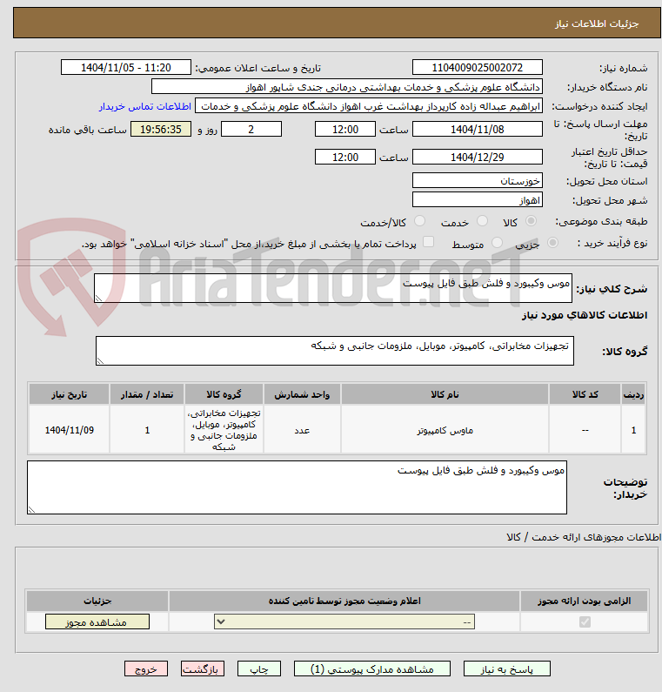Image resolution: width=662 pixels, height=692 pixels.
Task: Click the price validity date 1404/12/29 field
Action: point(478,157)
